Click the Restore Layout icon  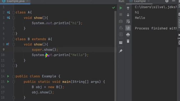coord(121,43)
